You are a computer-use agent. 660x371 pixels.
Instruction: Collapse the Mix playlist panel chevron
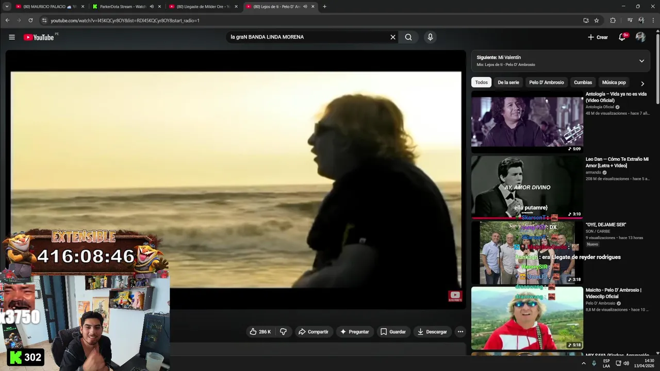tap(641, 61)
